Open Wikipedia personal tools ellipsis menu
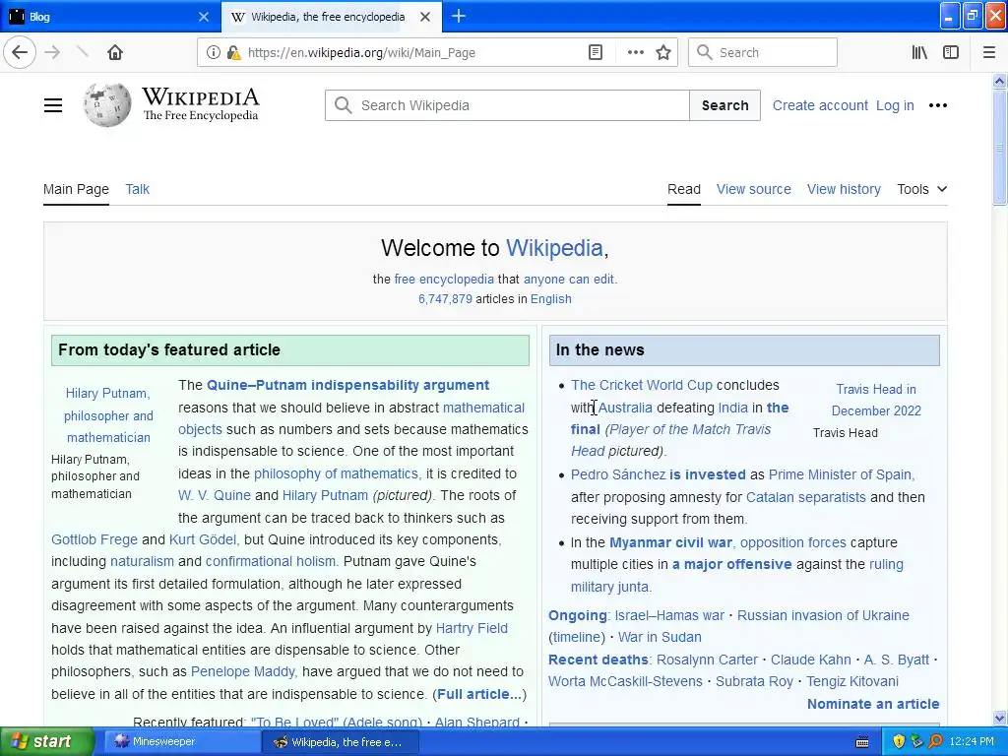 937,105
